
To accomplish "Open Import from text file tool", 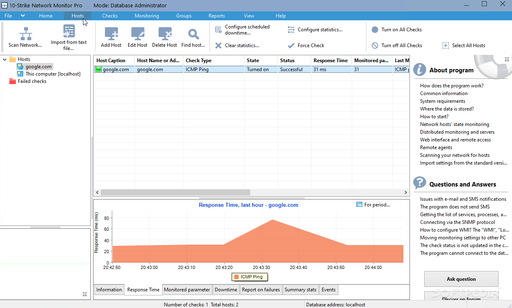I will coord(69,37).
